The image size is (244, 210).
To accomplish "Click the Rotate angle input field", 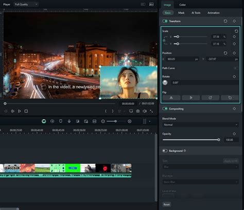I will pyautogui.click(x=205, y=82).
